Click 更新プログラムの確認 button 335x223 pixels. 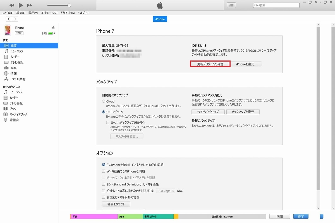click(210, 64)
